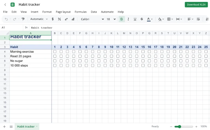
Task: Toggle Italic formatting
Action: pos(128,19)
